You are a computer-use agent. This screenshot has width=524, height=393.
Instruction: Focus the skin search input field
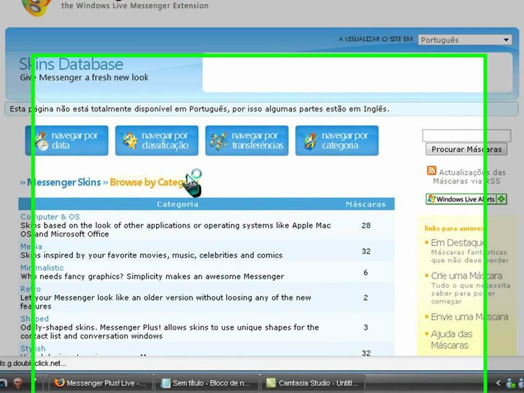pyautogui.click(x=467, y=136)
